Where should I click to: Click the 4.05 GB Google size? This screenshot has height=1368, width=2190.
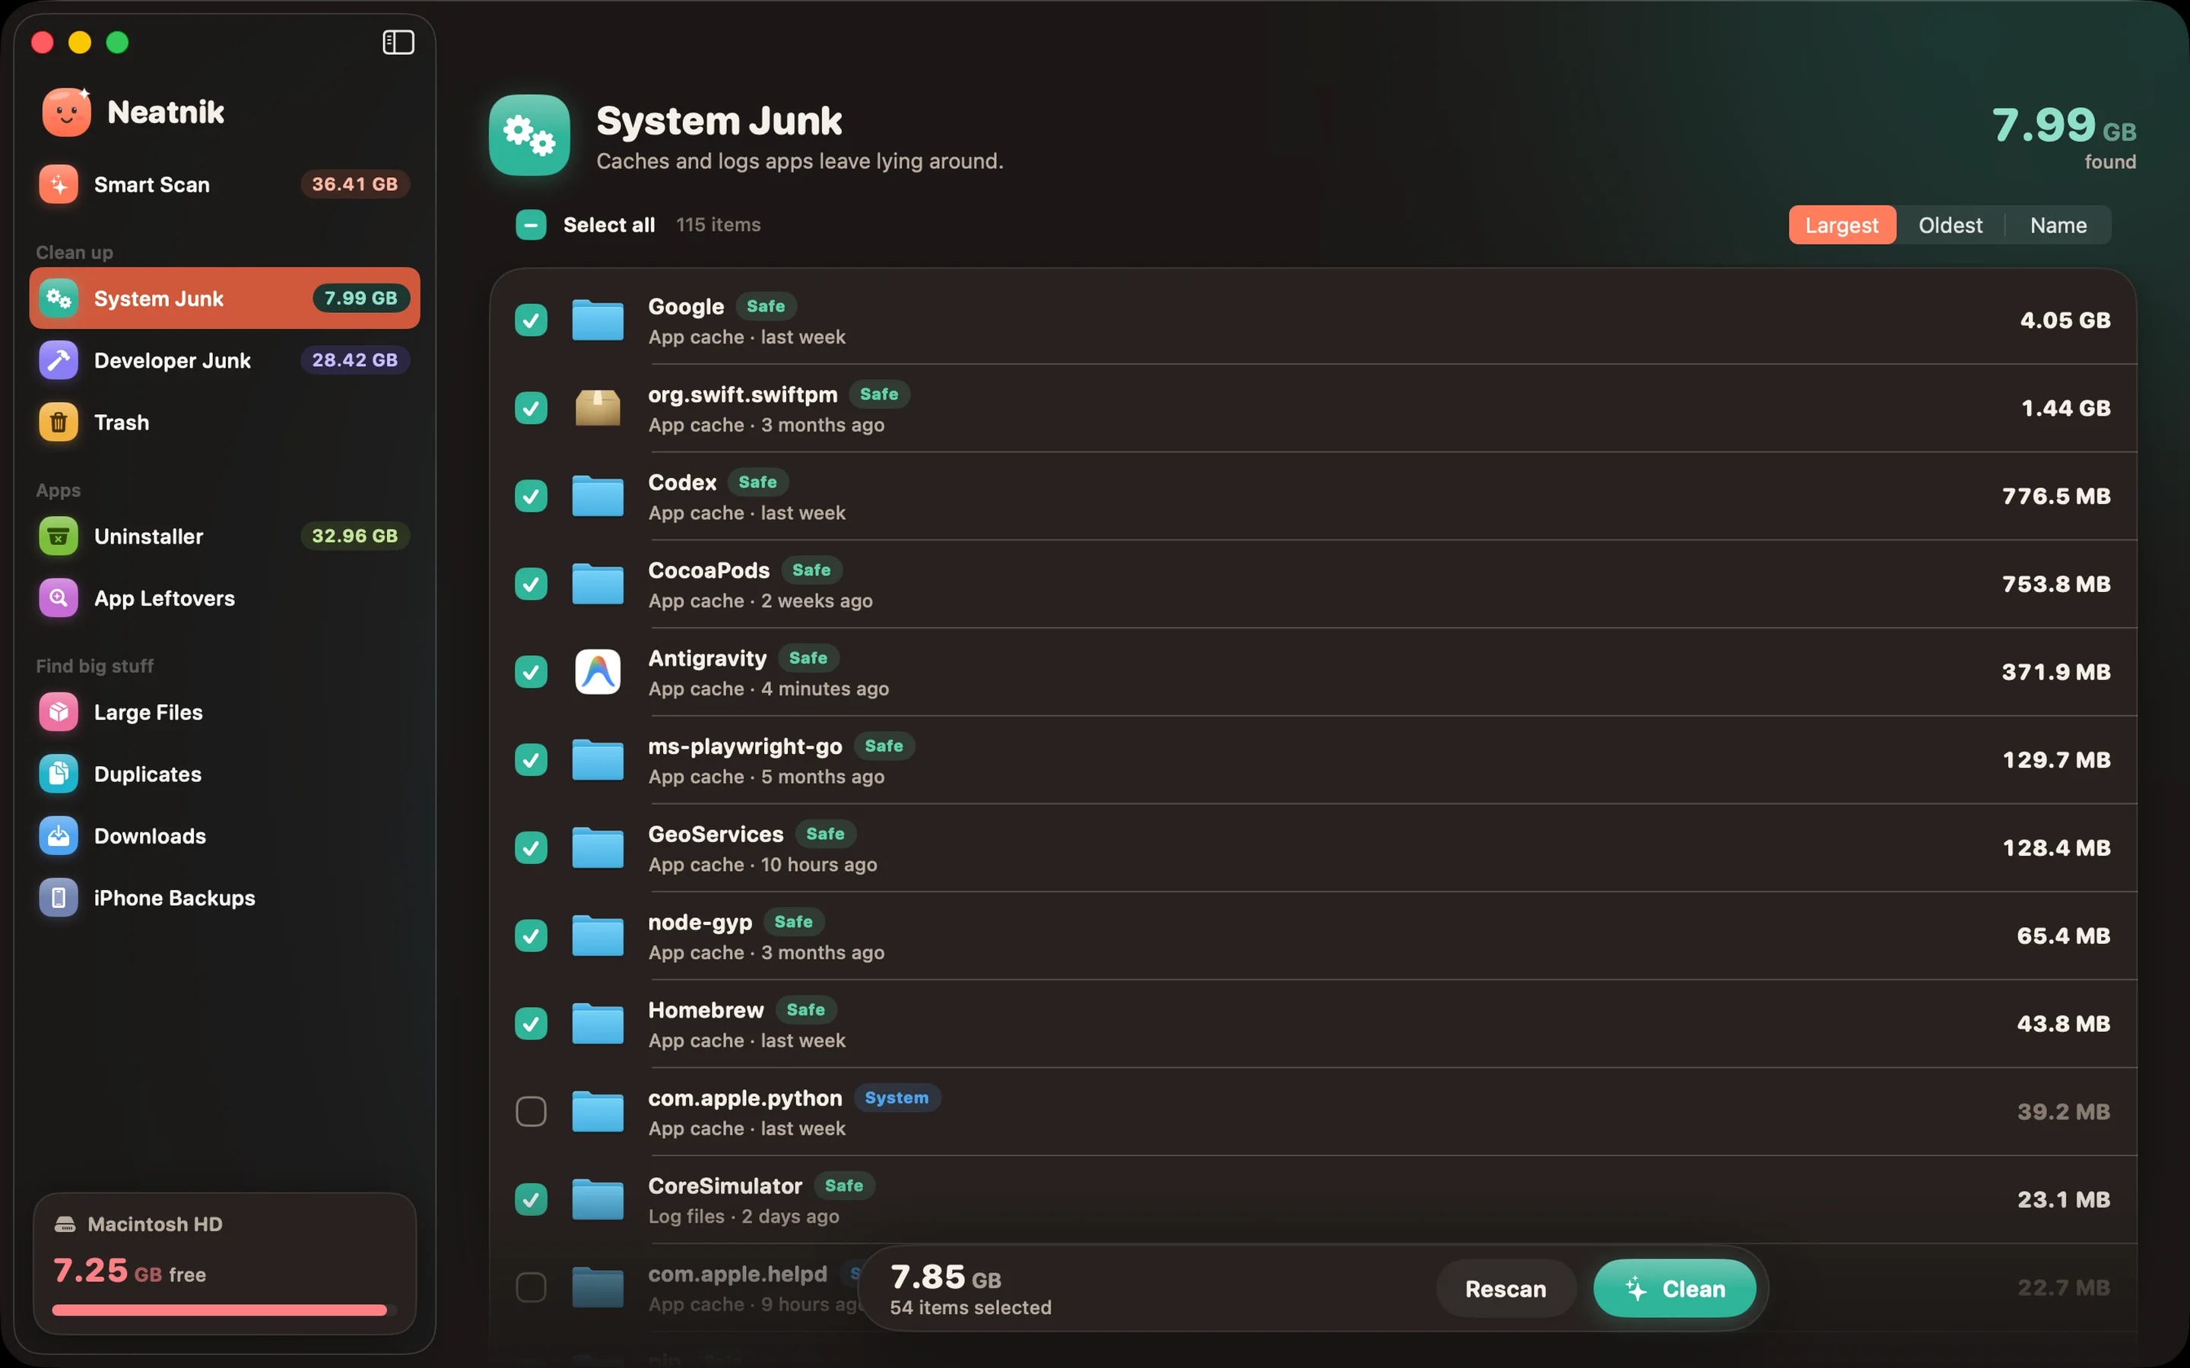2065,320
